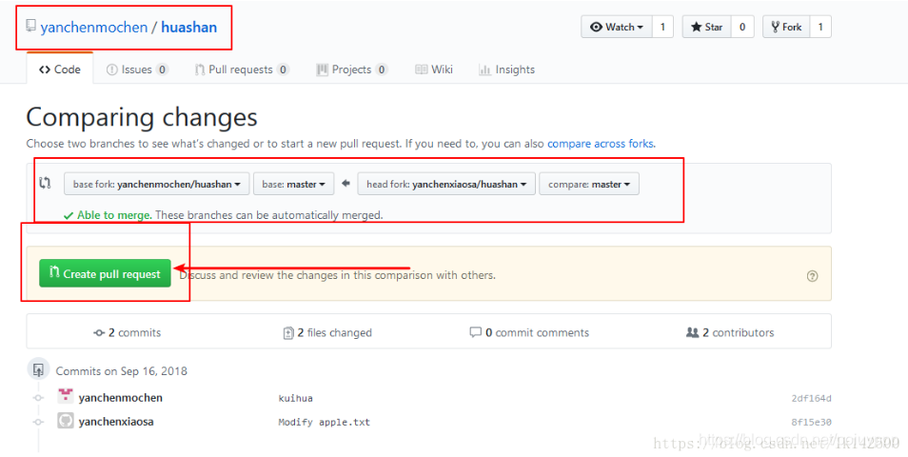Open the base fork dropdown
This screenshot has width=908, height=457.
(x=156, y=184)
